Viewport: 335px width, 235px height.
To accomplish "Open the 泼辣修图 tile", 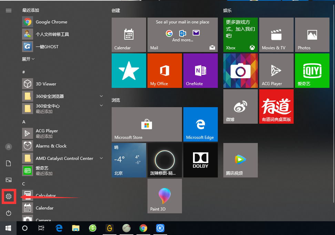I will pyautogui.click(x=165, y=160).
